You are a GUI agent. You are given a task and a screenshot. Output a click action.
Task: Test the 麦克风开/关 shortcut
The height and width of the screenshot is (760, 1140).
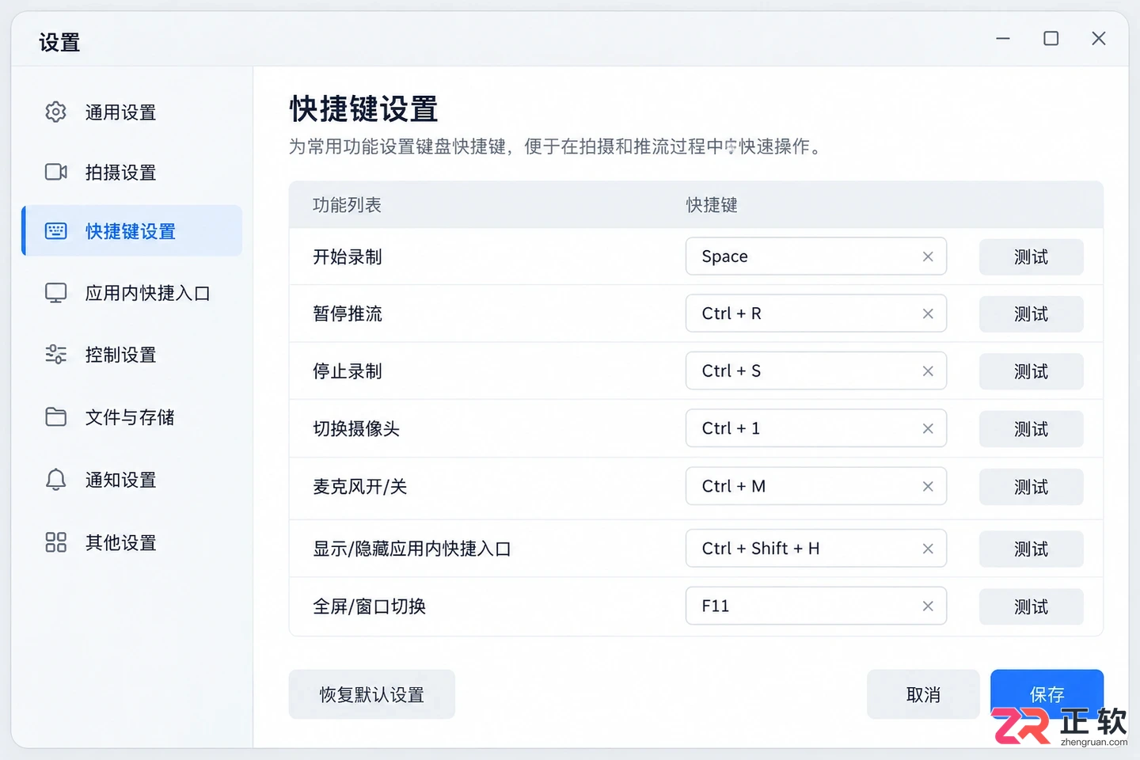tap(1031, 487)
